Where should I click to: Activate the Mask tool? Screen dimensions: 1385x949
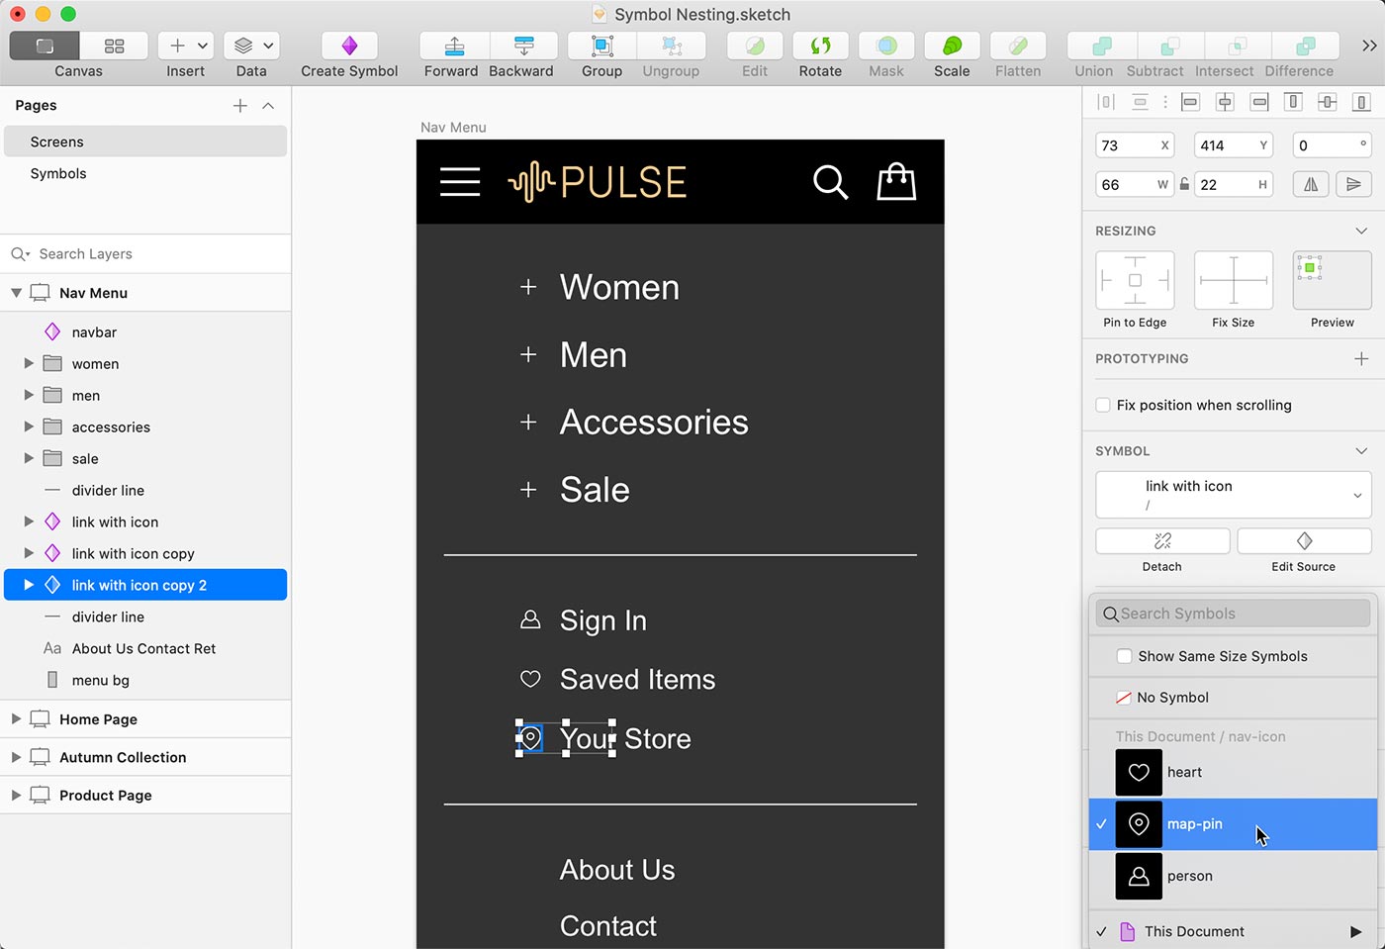pos(885,46)
